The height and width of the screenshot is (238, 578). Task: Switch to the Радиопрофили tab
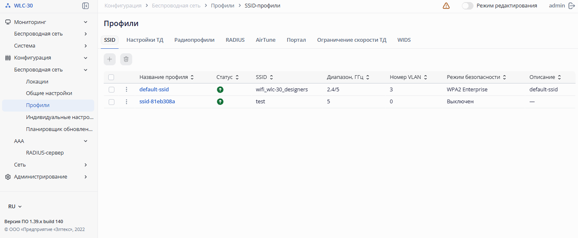click(194, 40)
